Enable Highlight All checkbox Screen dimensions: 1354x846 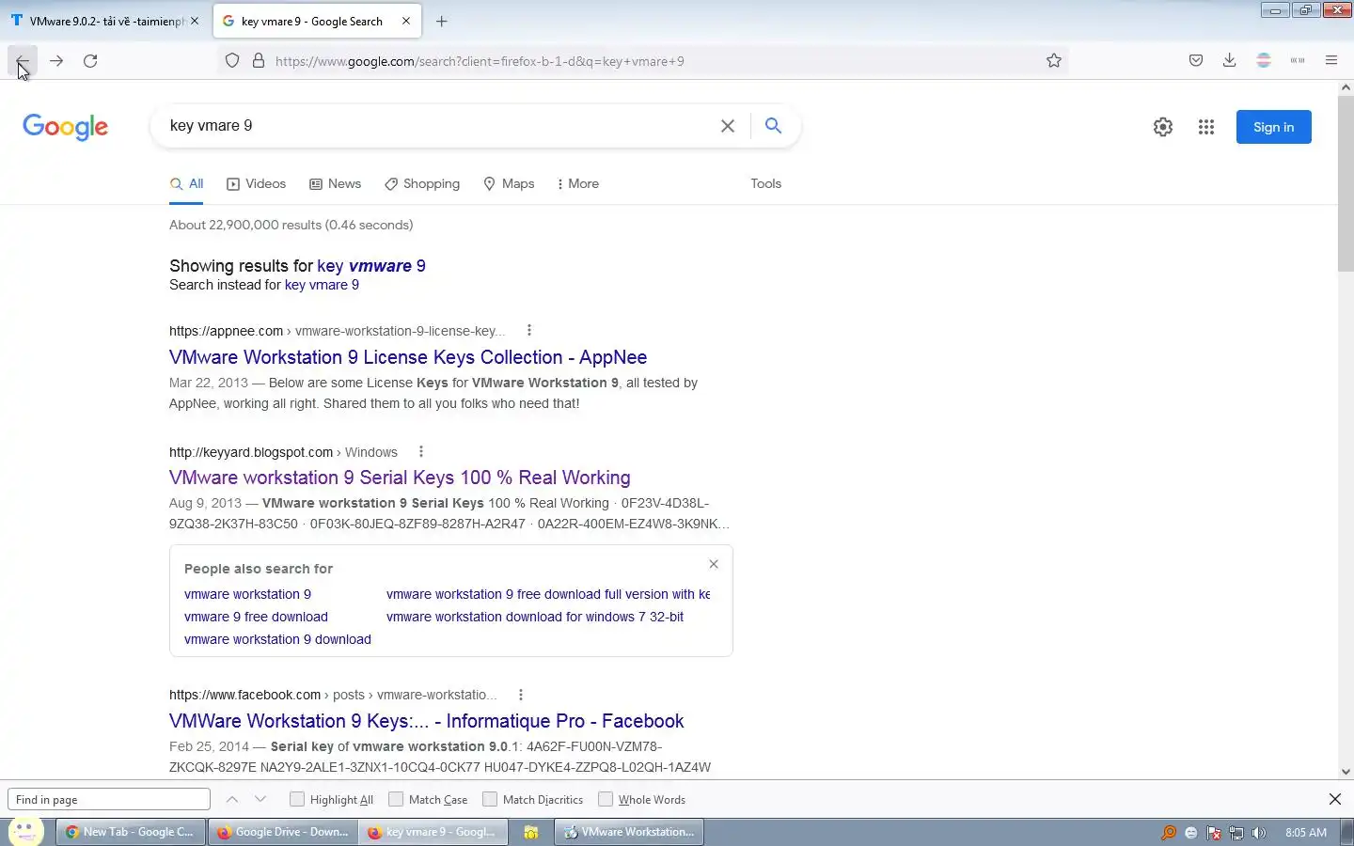click(x=297, y=799)
